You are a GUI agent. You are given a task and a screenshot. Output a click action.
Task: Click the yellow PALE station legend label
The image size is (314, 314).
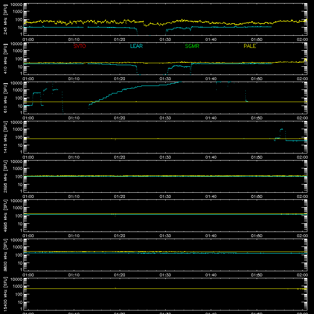click(250, 46)
